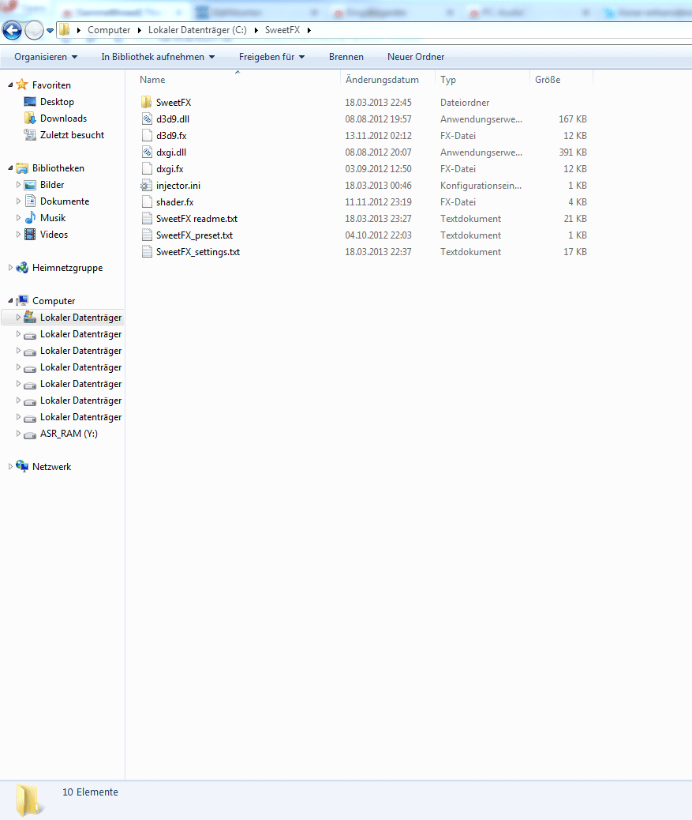Select SweetFX_preset.txt file icon
The image size is (692, 820).
tap(147, 235)
